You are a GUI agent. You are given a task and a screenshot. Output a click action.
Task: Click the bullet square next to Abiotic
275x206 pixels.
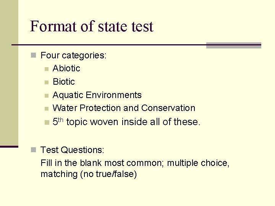pos(47,69)
